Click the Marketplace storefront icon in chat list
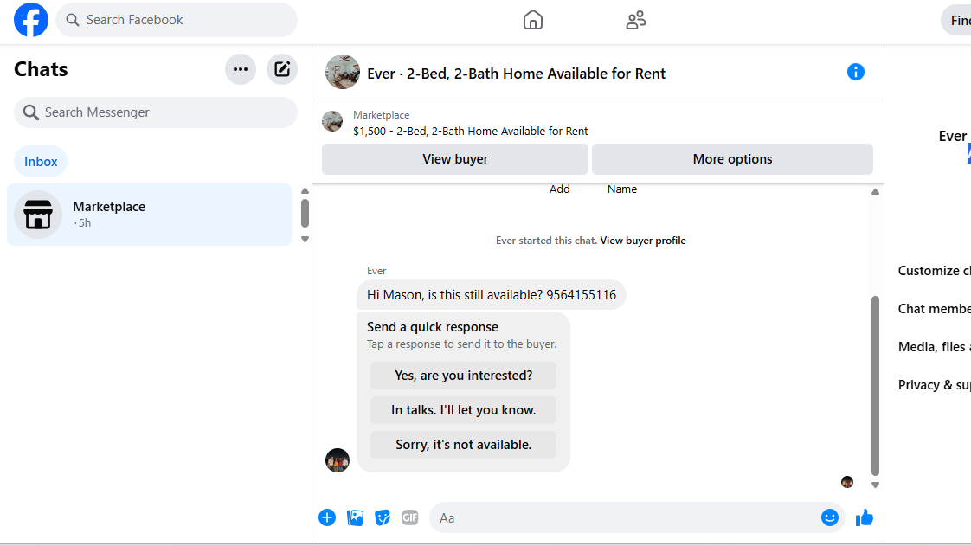The height and width of the screenshot is (546, 971). [38, 215]
